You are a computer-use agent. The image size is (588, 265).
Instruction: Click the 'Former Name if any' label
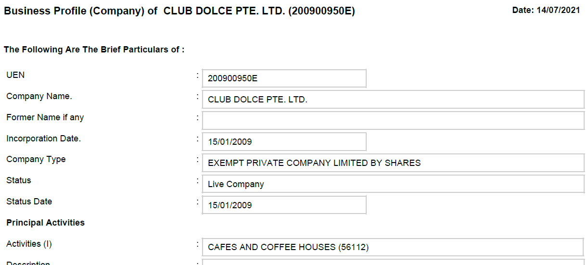pos(45,117)
